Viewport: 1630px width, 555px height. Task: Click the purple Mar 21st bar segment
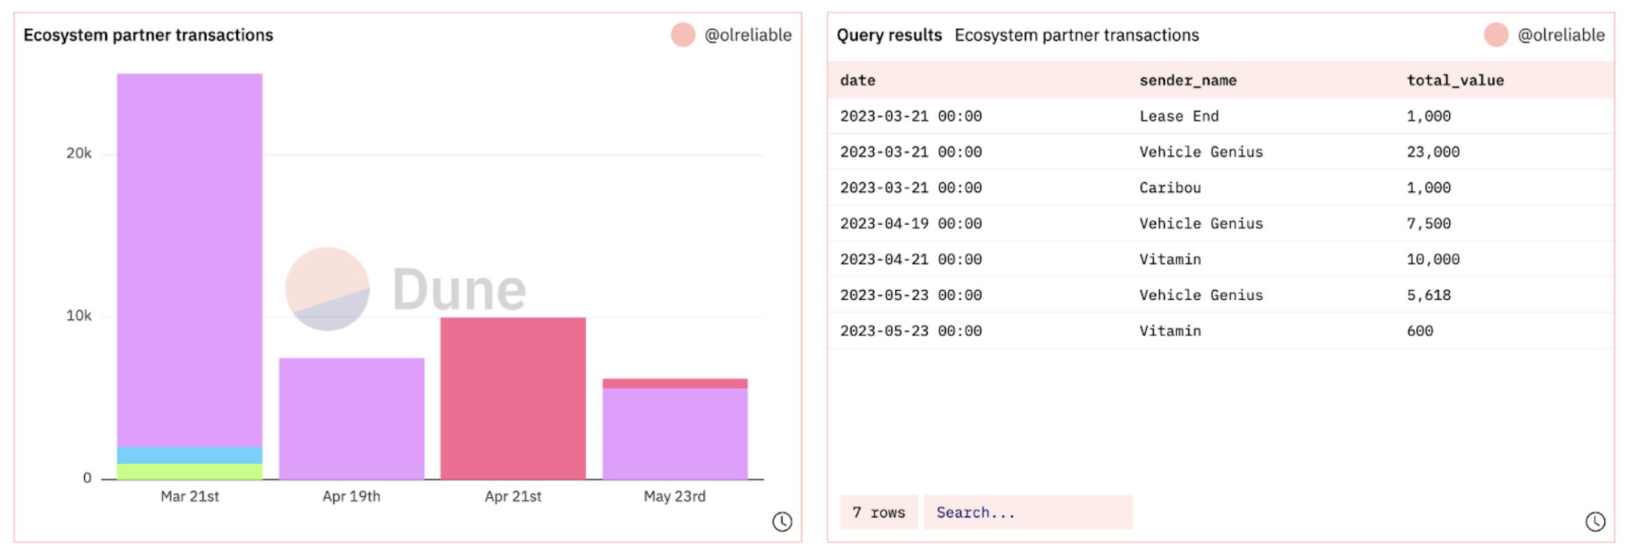189,260
